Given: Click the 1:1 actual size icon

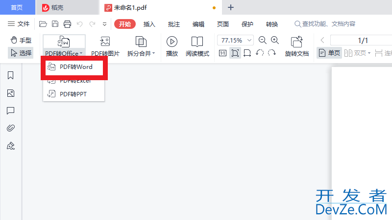Looking at the screenshot, I should (222, 53).
